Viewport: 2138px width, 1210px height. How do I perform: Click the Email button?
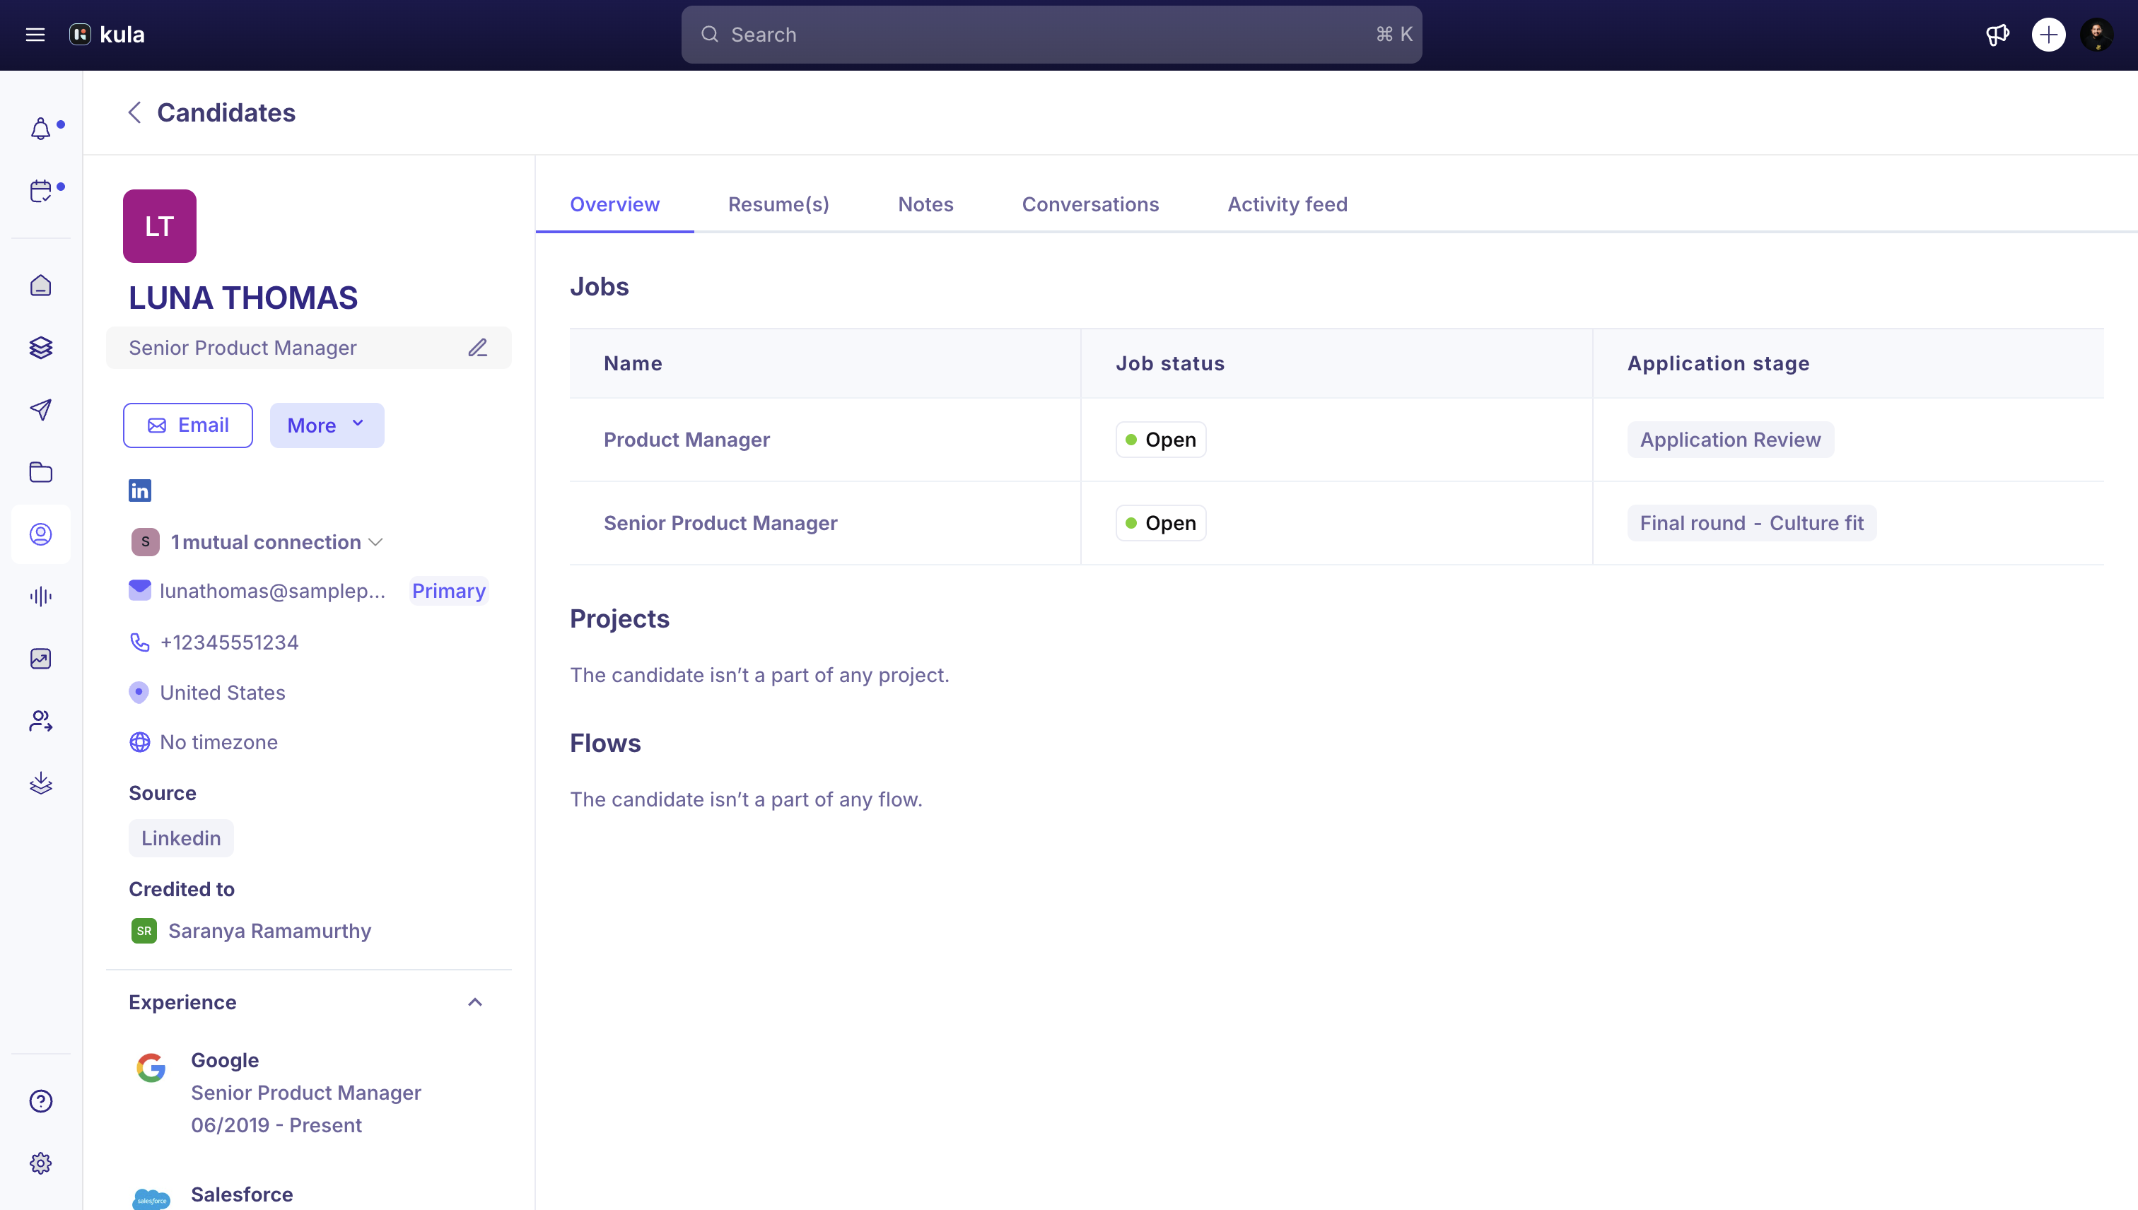188,425
